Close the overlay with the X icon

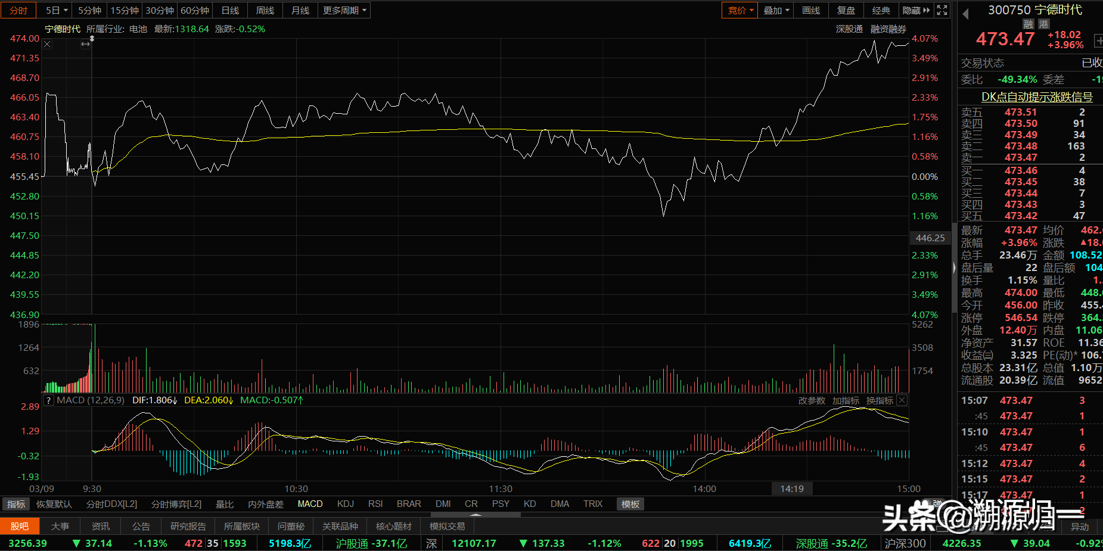48,44
